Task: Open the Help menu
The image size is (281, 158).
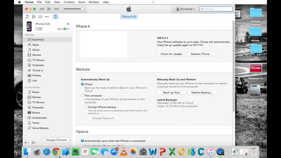Action: click(x=106, y=2)
